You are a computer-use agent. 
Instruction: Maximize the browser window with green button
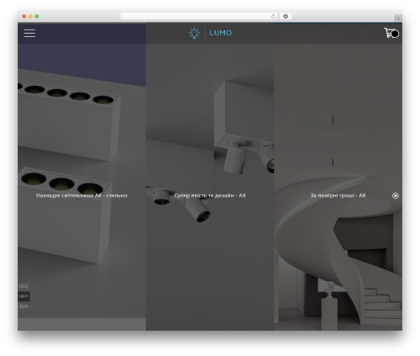[x=37, y=16]
